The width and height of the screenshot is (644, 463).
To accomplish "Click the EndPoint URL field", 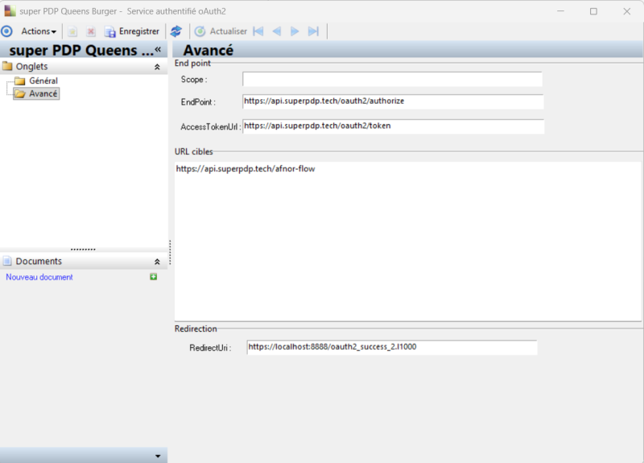I will pos(393,101).
